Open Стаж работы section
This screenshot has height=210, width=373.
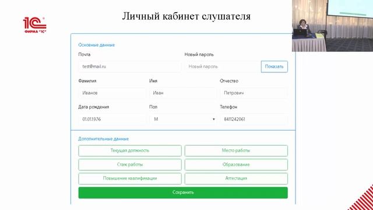tap(130, 164)
